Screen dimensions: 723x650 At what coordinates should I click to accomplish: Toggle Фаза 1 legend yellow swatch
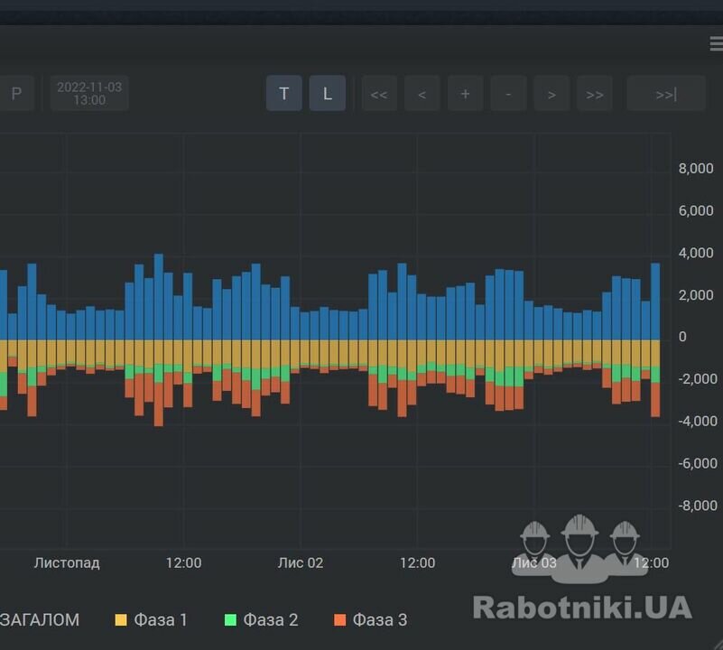coord(121,619)
